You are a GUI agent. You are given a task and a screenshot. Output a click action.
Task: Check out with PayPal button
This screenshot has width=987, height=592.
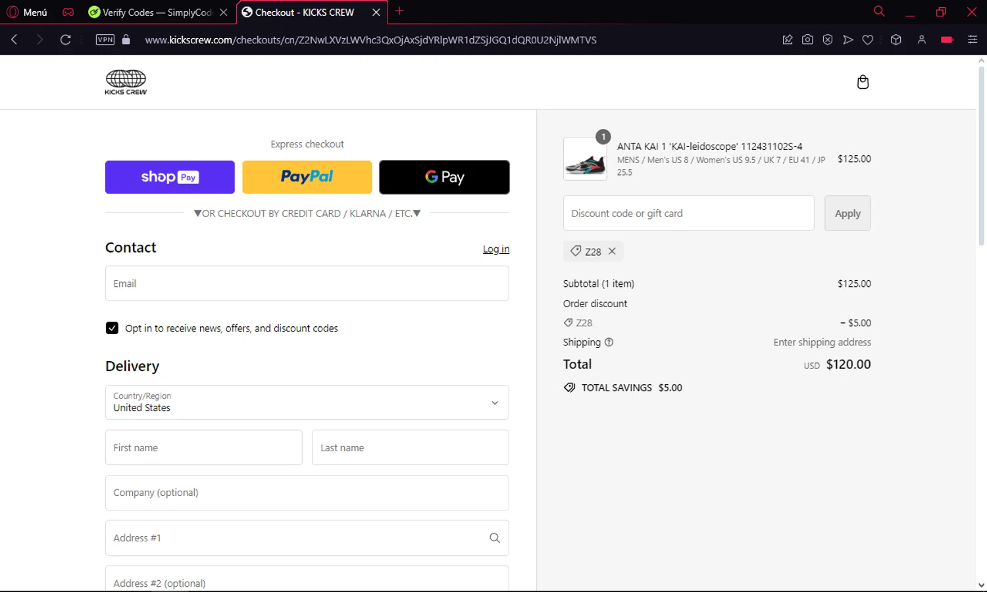307,177
